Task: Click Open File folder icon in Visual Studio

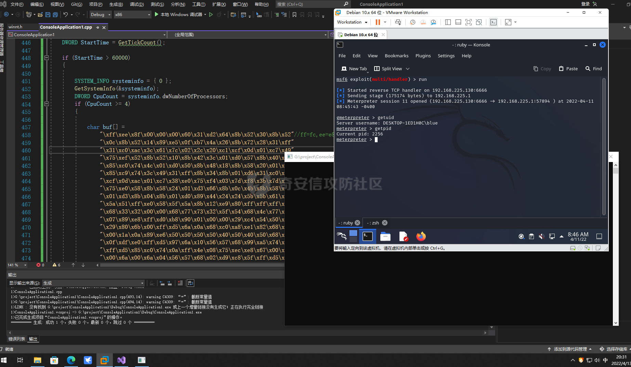Action: [40, 15]
